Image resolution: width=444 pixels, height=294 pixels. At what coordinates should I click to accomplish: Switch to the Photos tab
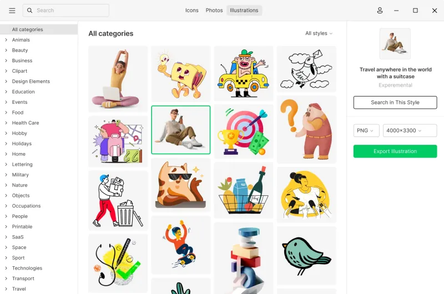pos(214,11)
